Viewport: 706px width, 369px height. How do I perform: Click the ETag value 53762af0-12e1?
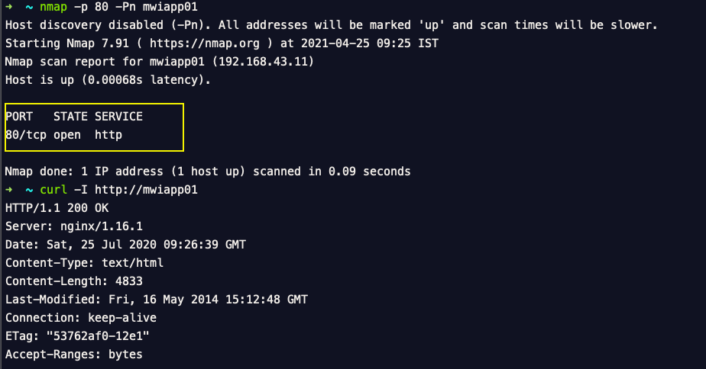tap(98, 335)
